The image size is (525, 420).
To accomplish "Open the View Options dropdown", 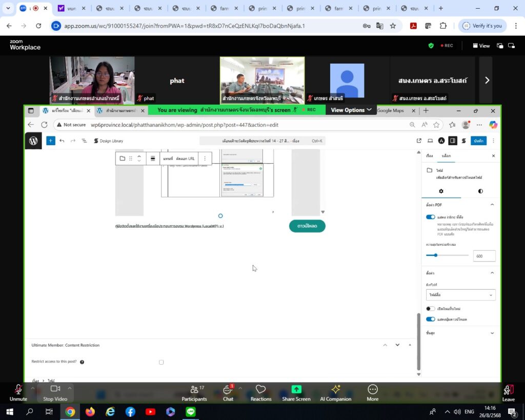I will point(351,110).
